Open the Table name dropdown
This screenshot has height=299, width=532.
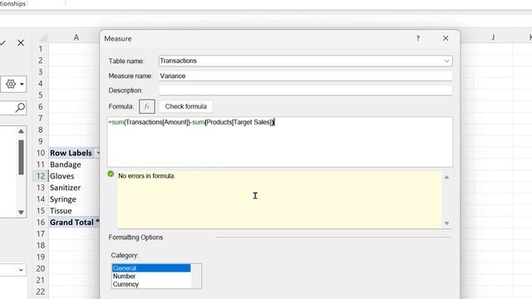point(446,61)
